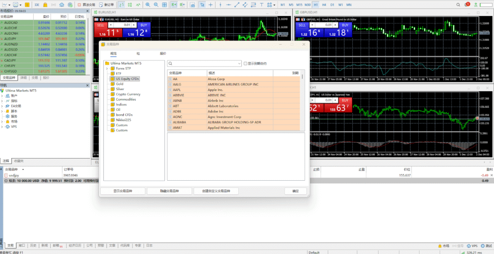Viewport: 494px width, 254px height.
Task: Click the VPS cloud icon in navigator
Action: coord(7,127)
